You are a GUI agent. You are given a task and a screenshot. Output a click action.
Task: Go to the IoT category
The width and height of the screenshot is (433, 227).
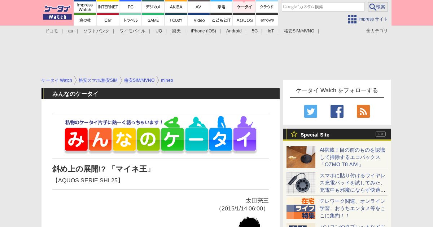[x=271, y=31]
